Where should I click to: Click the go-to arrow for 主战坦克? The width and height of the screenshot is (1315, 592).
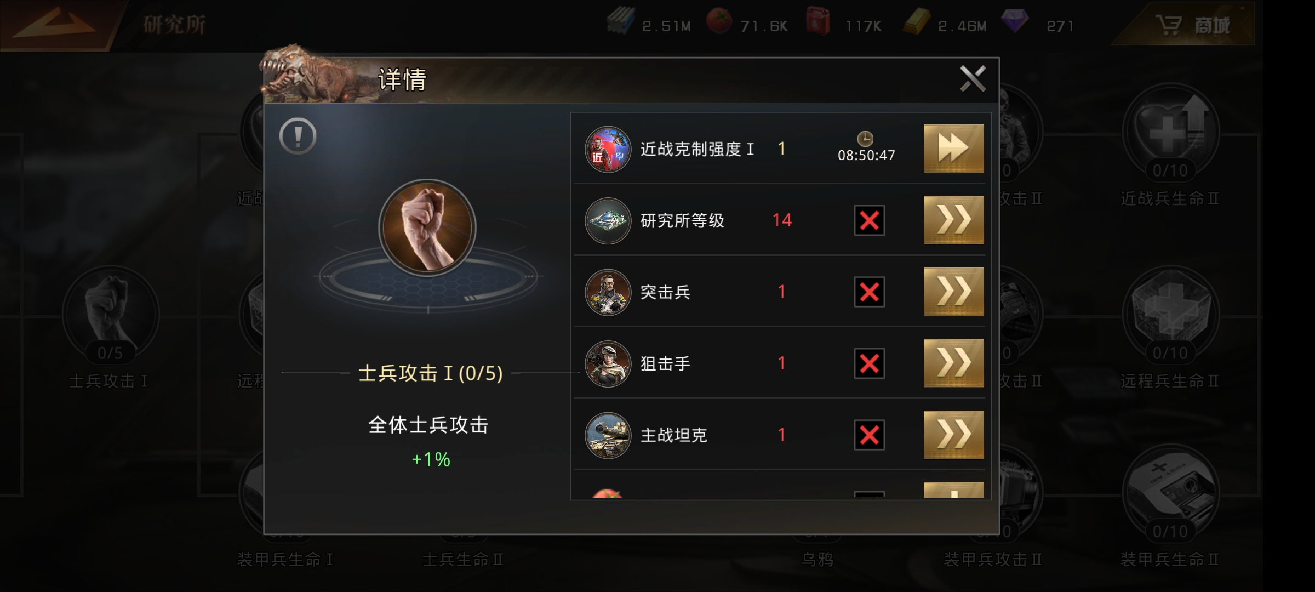click(x=953, y=435)
